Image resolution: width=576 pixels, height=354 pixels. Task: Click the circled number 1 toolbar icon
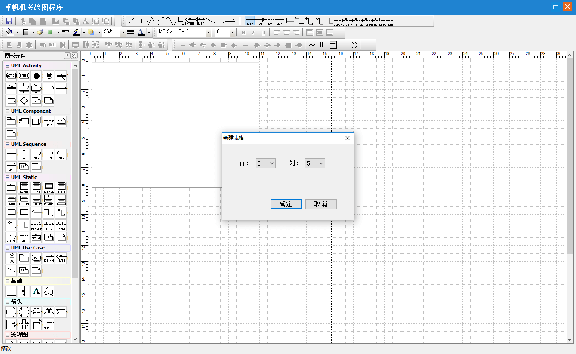point(354,45)
